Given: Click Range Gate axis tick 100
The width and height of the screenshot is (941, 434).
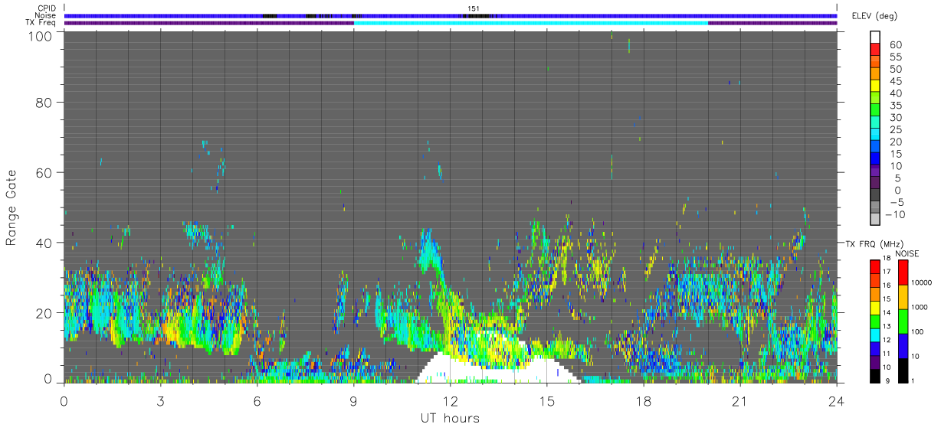Looking at the screenshot, I should click(41, 35).
